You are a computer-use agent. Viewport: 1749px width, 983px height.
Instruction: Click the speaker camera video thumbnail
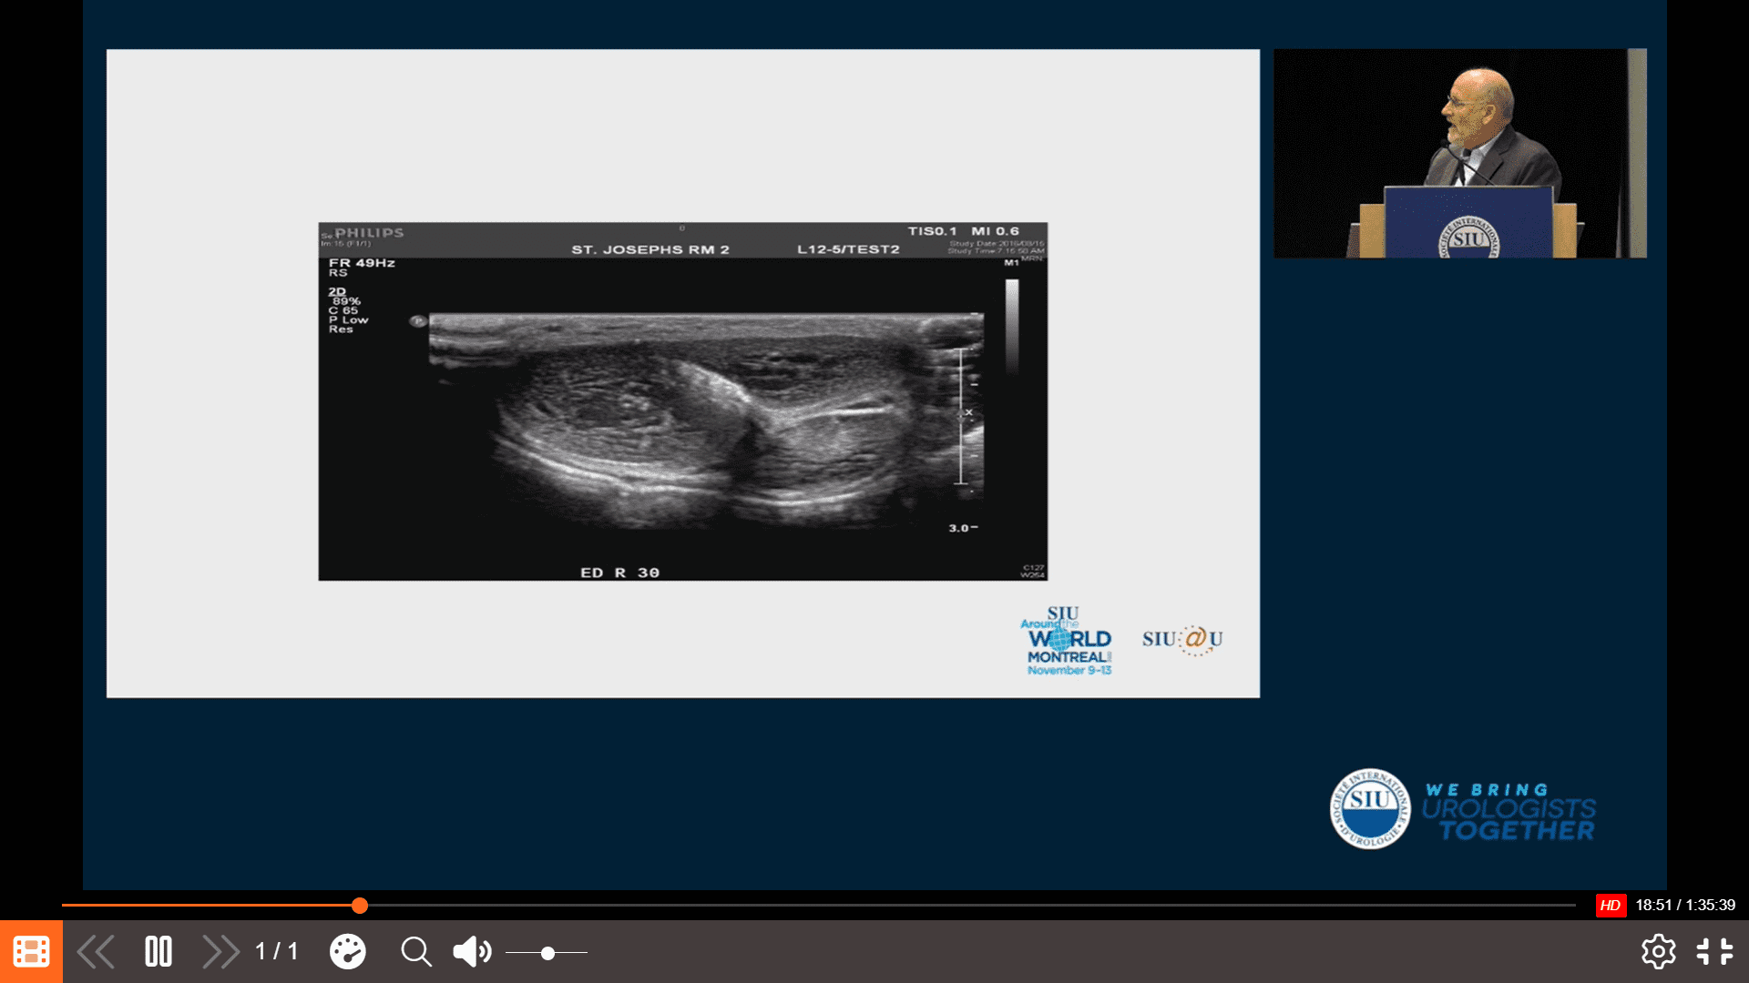[1459, 153]
